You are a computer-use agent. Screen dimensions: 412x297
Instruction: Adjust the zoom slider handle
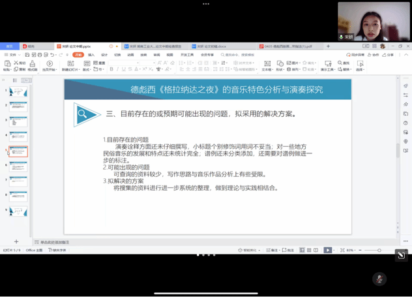pos(379,250)
